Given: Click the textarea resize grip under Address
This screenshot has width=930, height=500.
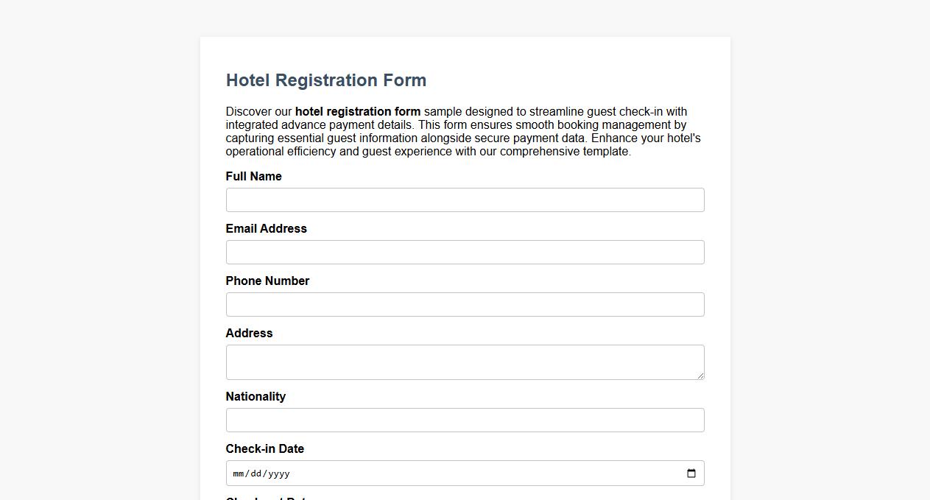Looking at the screenshot, I should click(x=700, y=376).
